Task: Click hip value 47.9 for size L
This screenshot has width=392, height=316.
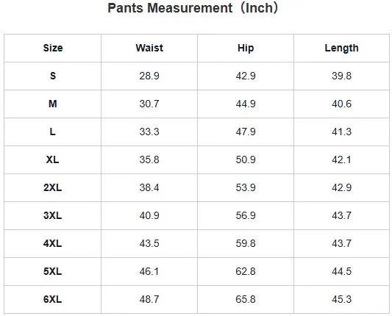Action: click(x=246, y=132)
